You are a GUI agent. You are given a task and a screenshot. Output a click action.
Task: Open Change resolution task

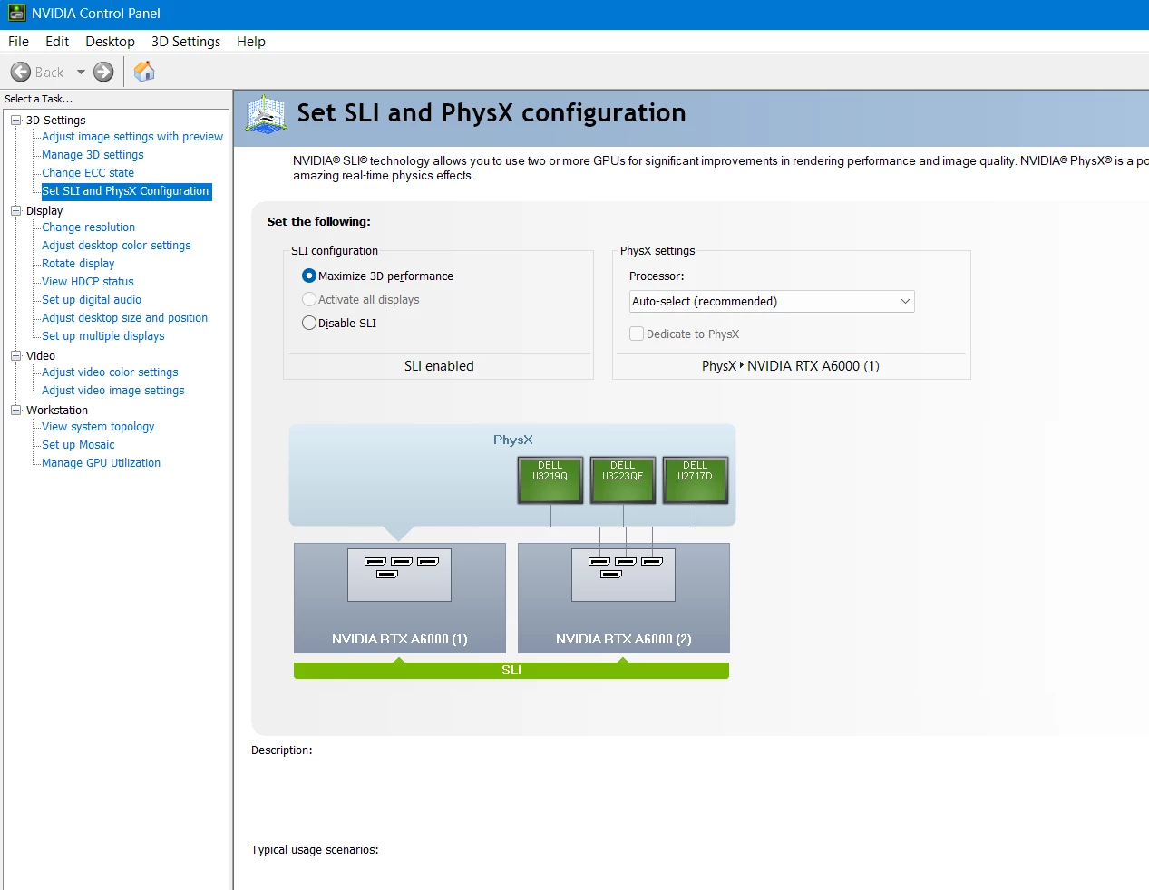coord(88,227)
